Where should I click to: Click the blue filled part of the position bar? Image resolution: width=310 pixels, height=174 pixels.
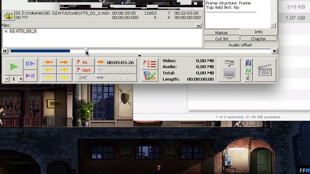[40, 51]
